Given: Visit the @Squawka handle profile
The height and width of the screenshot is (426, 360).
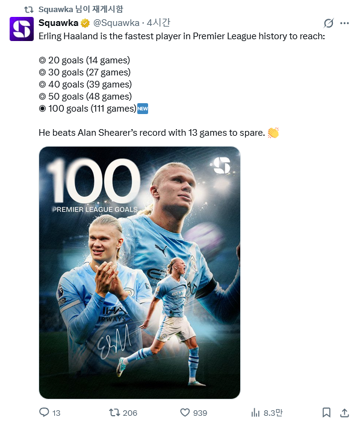Looking at the screenshot, I should (116, 23).
